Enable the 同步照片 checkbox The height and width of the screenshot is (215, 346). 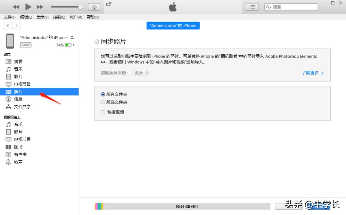pos(96,41)
